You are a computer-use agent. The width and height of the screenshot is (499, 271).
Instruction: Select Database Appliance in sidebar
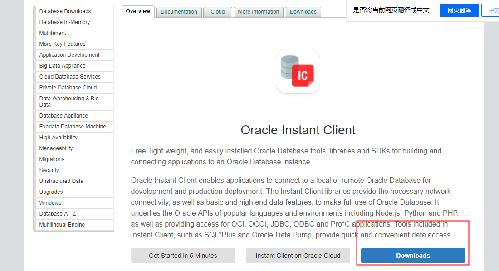point(74,116)
